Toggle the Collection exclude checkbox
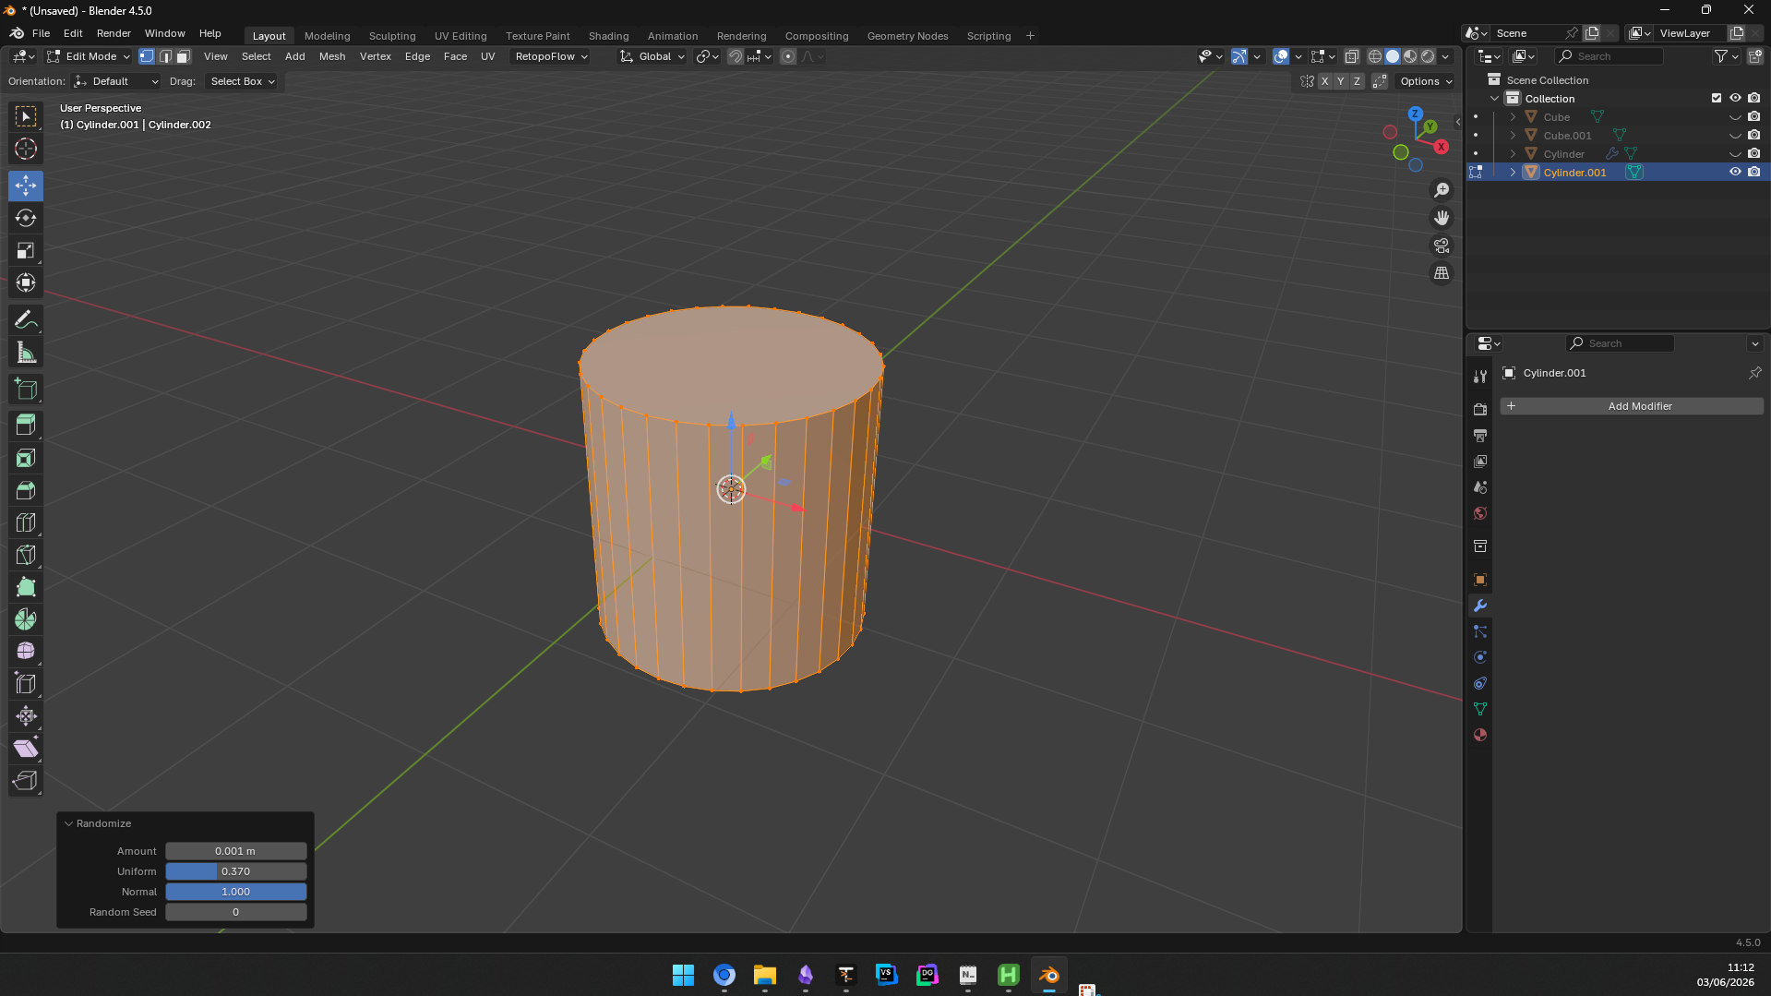 point(1717,98)
